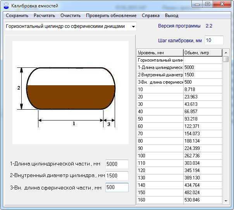The height and width of the screenshot is (210, 234).
Task: Click the 482.024 cell
Action: tap(203, 193)
